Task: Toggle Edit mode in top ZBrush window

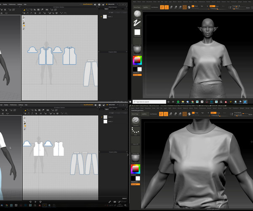Action: [162, 7]
